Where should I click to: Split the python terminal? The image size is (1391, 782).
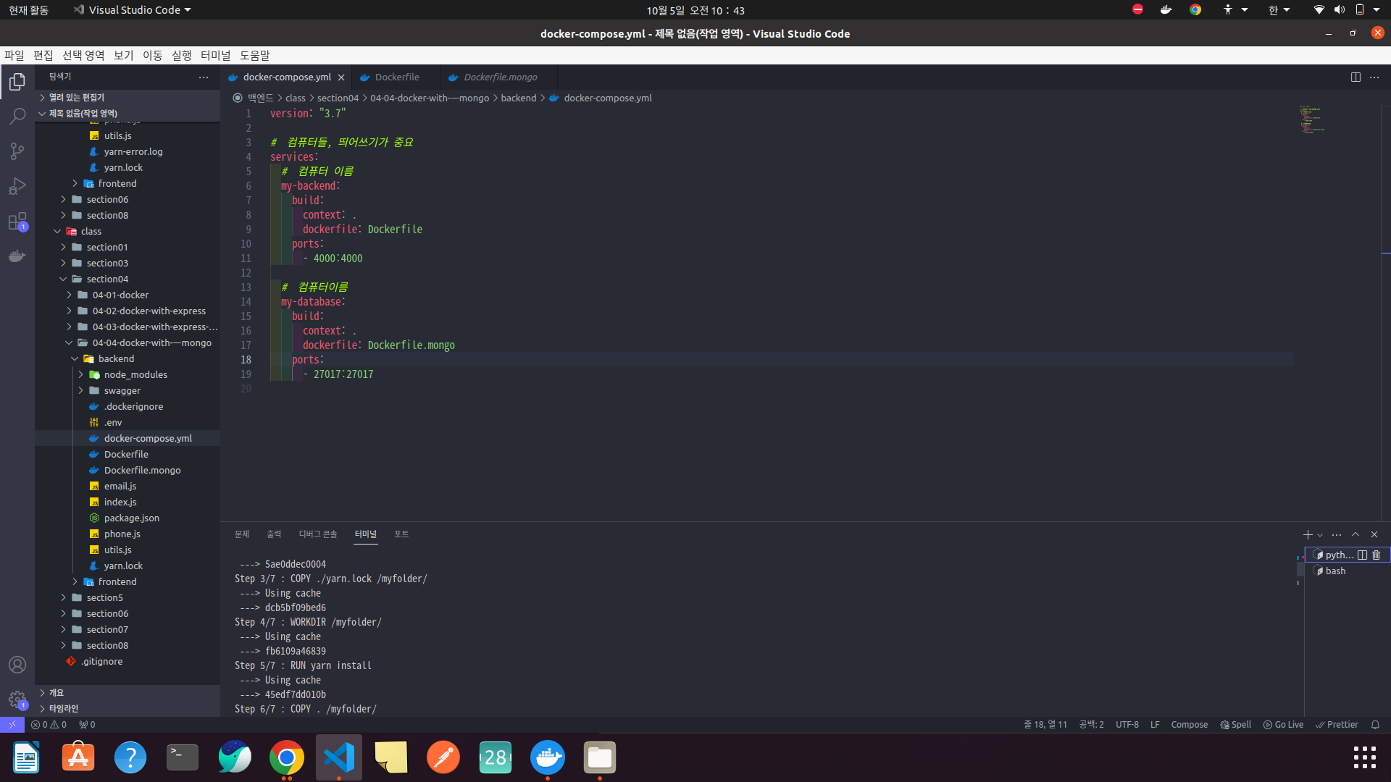point(1362,555)
